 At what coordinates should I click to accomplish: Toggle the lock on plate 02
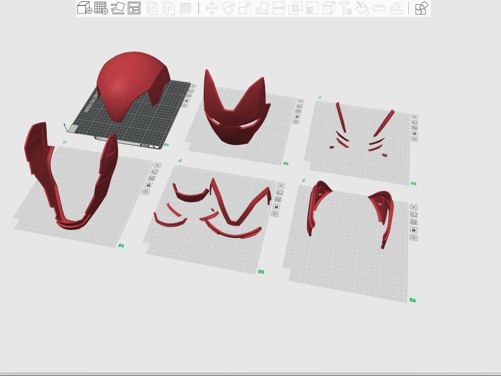[x=297, y=116]
